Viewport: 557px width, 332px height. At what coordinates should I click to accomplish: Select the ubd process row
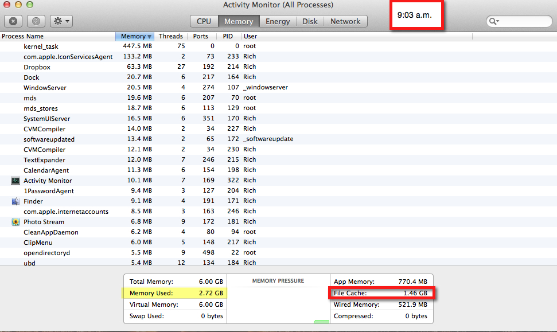click(279, 262)
